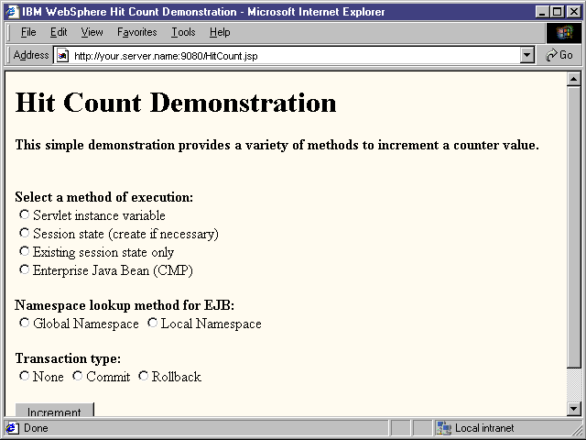Click the 'Address' toolbar label

pos(31,55)
